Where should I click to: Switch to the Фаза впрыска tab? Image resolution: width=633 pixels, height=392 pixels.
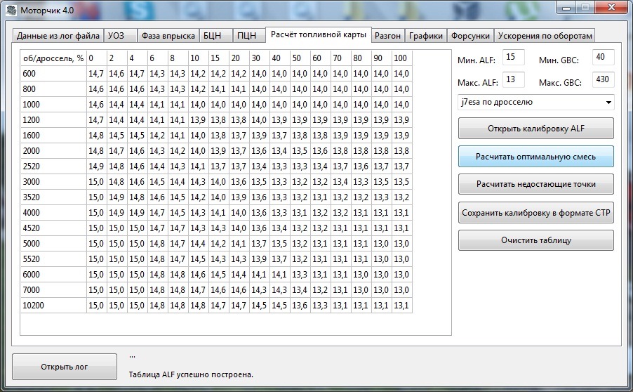pos(168,36)
